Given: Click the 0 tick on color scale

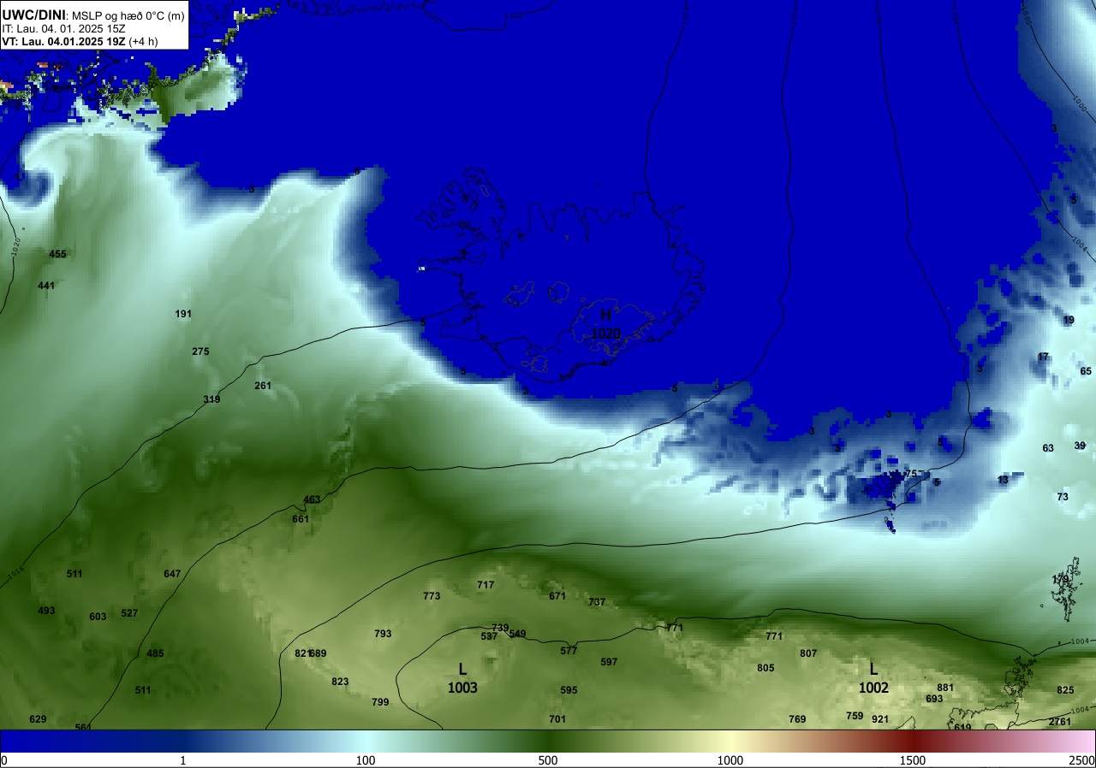Looking at the screenshot, I should tap(3, 760).
